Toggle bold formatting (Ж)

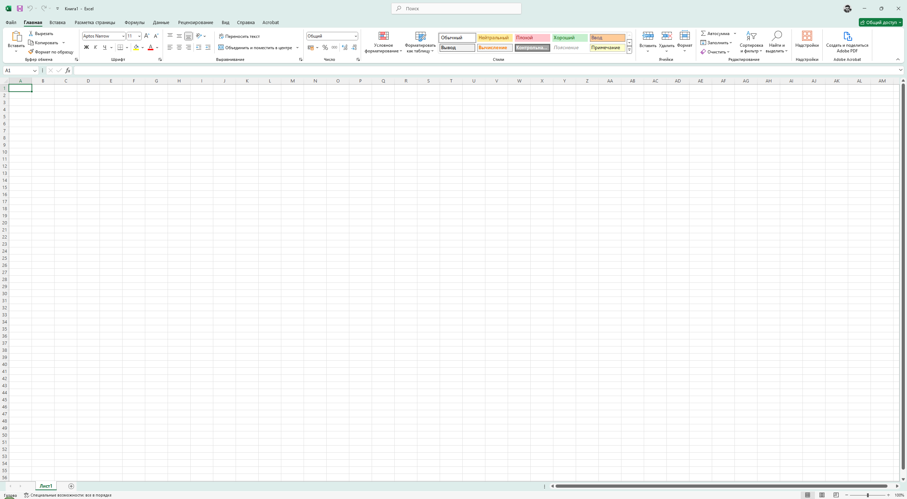86,47
